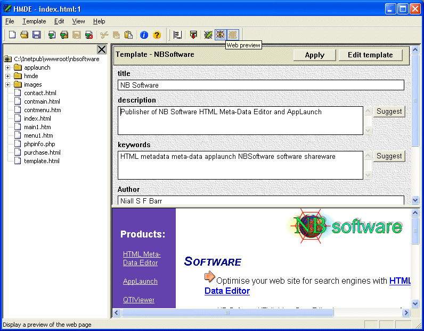Click the horizontal scrollbar in web preview

tap(227, 313)
